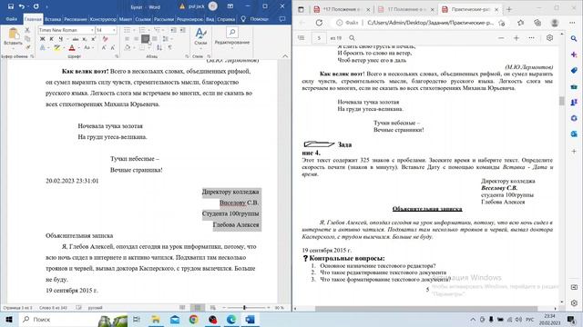Collapse the Word ribbon
This screenshot has width=583, height=327.
click(x=285, y=56)
